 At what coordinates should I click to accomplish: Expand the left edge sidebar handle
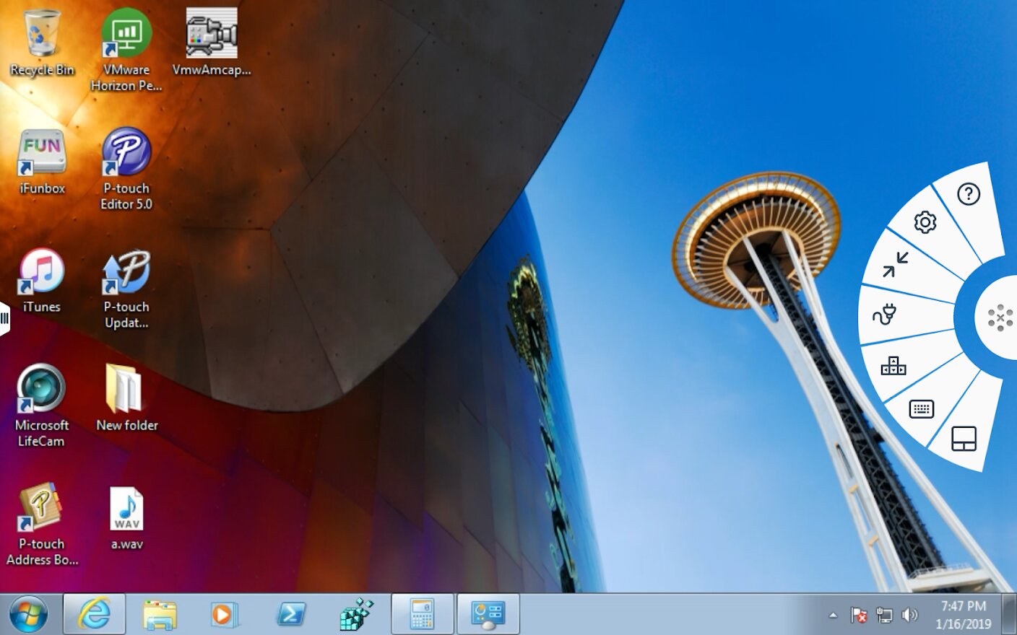coord(4,317)
